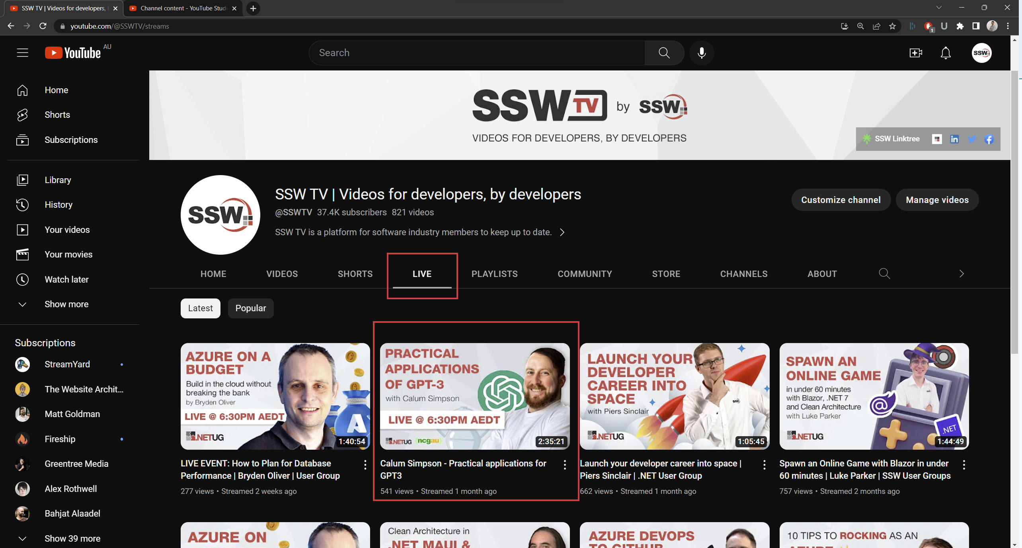Click the voice search microphone icon
Viewport: 1022px width, 548px height.
click(702, 53)
